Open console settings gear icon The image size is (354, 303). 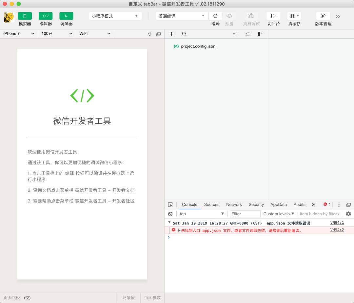348,214
